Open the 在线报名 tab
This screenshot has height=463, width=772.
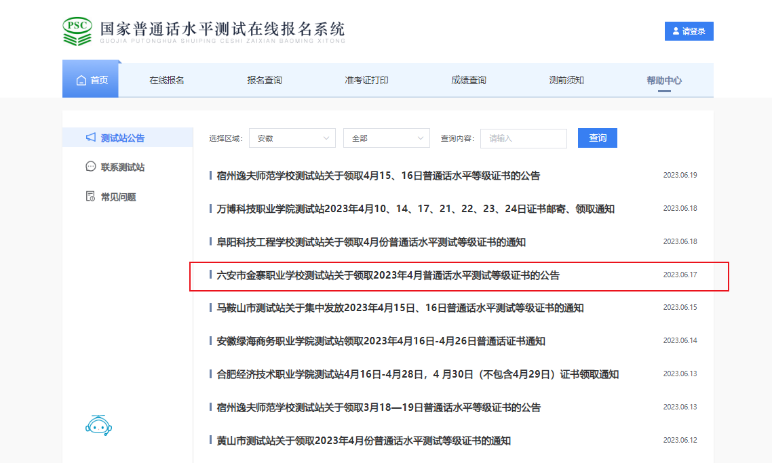click(x=167, y=80)
